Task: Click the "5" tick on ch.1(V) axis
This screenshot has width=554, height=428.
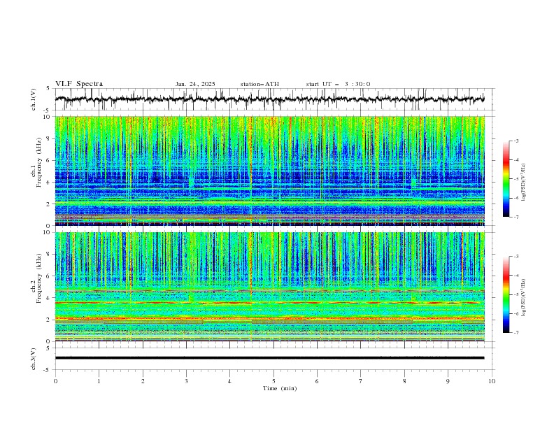Action: point(48,89)
